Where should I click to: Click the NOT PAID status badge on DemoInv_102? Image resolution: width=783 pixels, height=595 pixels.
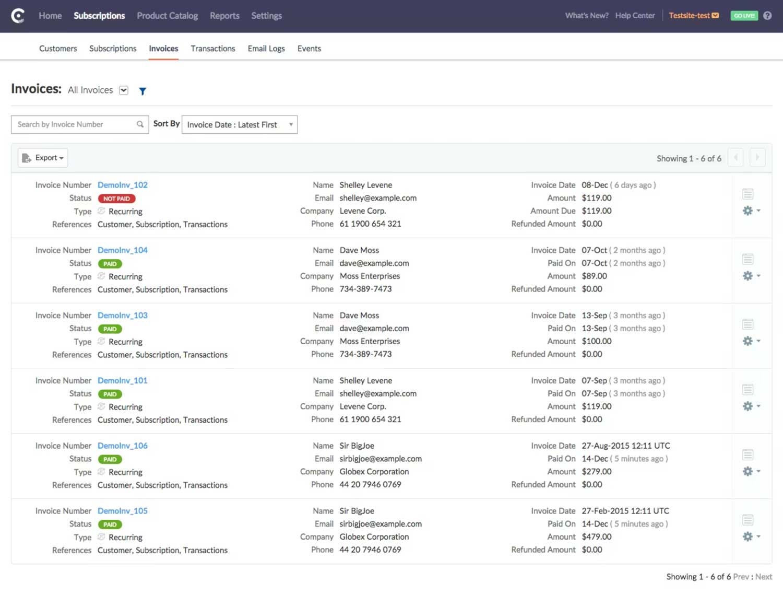pos(116,199)
